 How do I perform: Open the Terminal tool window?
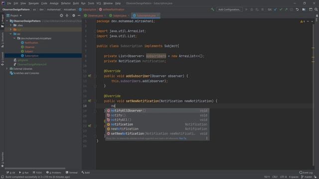[71, 173]
